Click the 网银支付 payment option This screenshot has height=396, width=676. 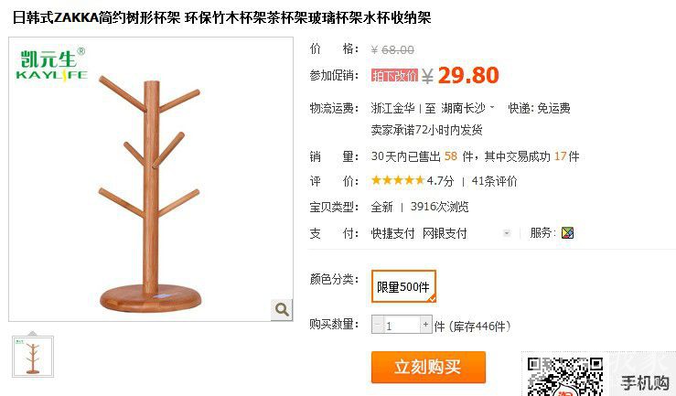[445, 233]
